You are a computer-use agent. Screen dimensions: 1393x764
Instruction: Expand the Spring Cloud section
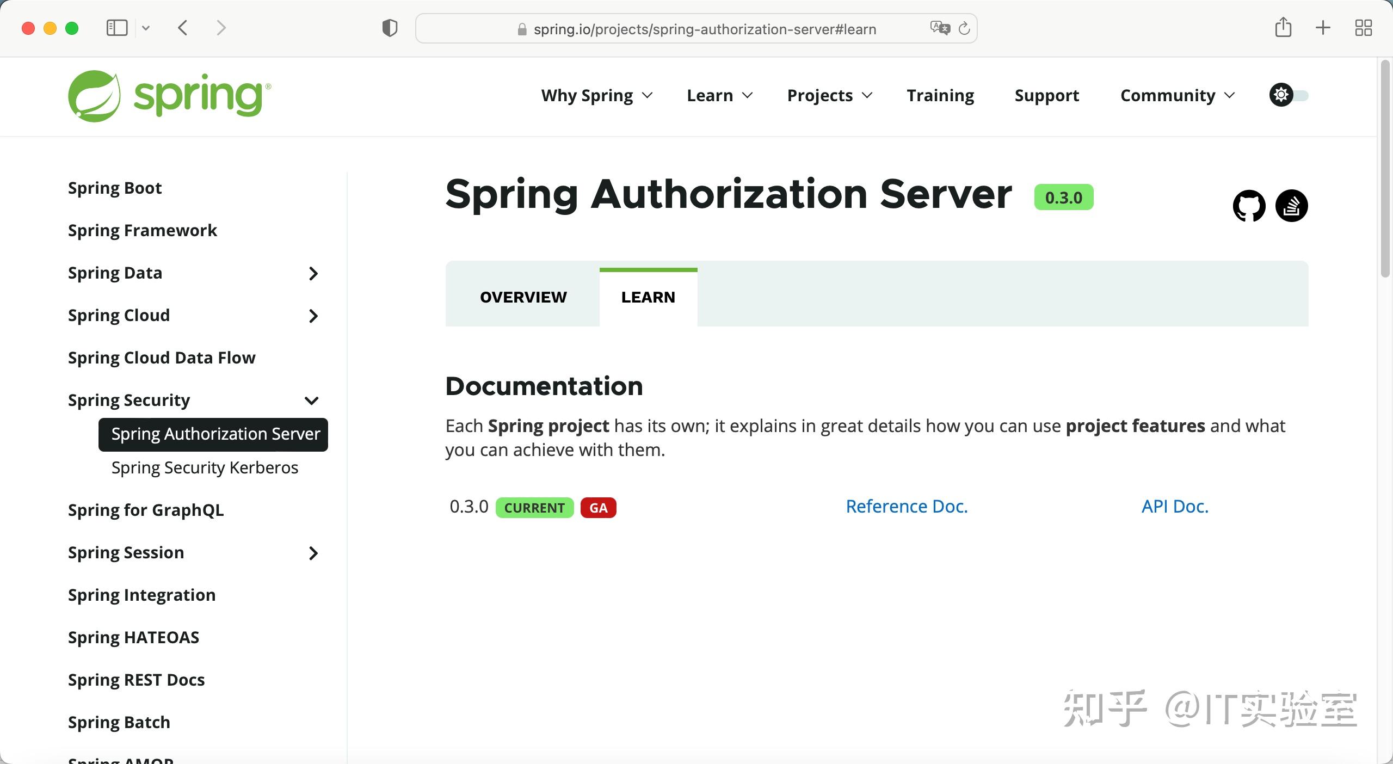click(313, 316)
